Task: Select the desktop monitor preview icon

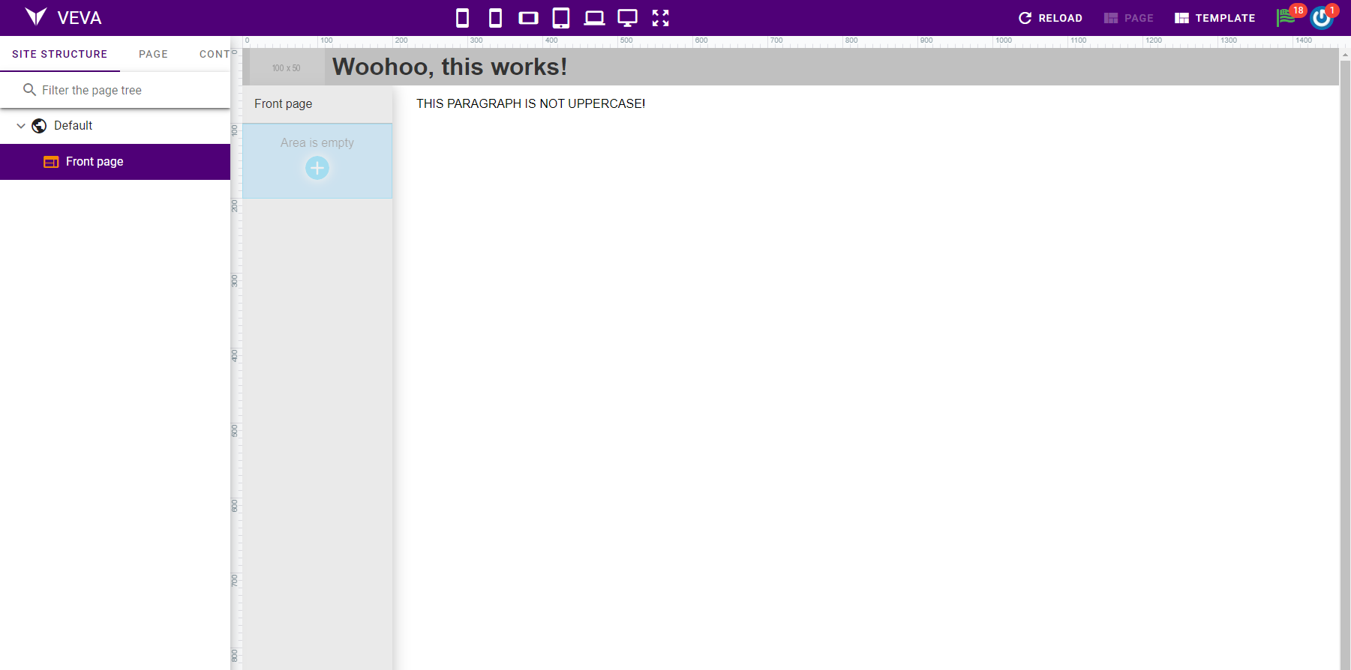Action: click(x=627, y=18)
